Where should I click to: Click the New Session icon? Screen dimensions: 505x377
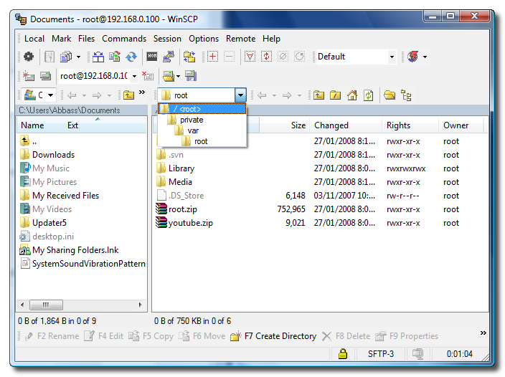tap(29, 76)
